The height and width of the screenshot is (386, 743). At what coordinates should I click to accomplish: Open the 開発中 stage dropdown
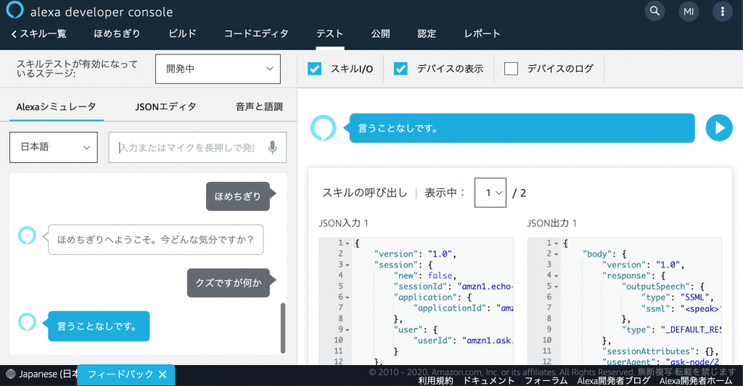tap(218, 69)
